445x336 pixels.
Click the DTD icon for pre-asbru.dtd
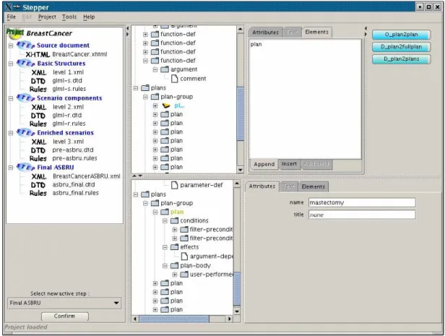coord(38,150)
